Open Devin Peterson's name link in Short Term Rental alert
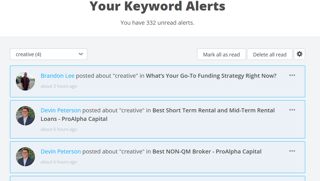Image resolution: width=320 pixels, height=181 pixels. point(60,110)
